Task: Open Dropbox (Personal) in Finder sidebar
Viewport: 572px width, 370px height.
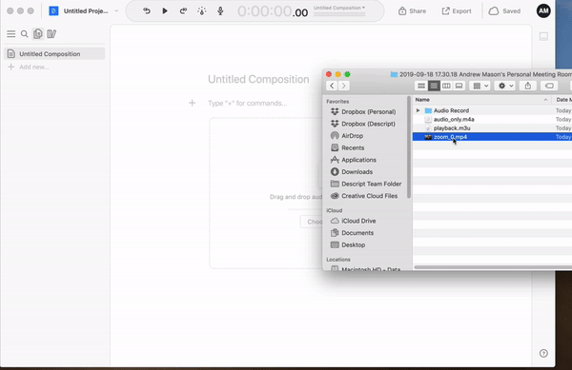Action: coord(363,111)
